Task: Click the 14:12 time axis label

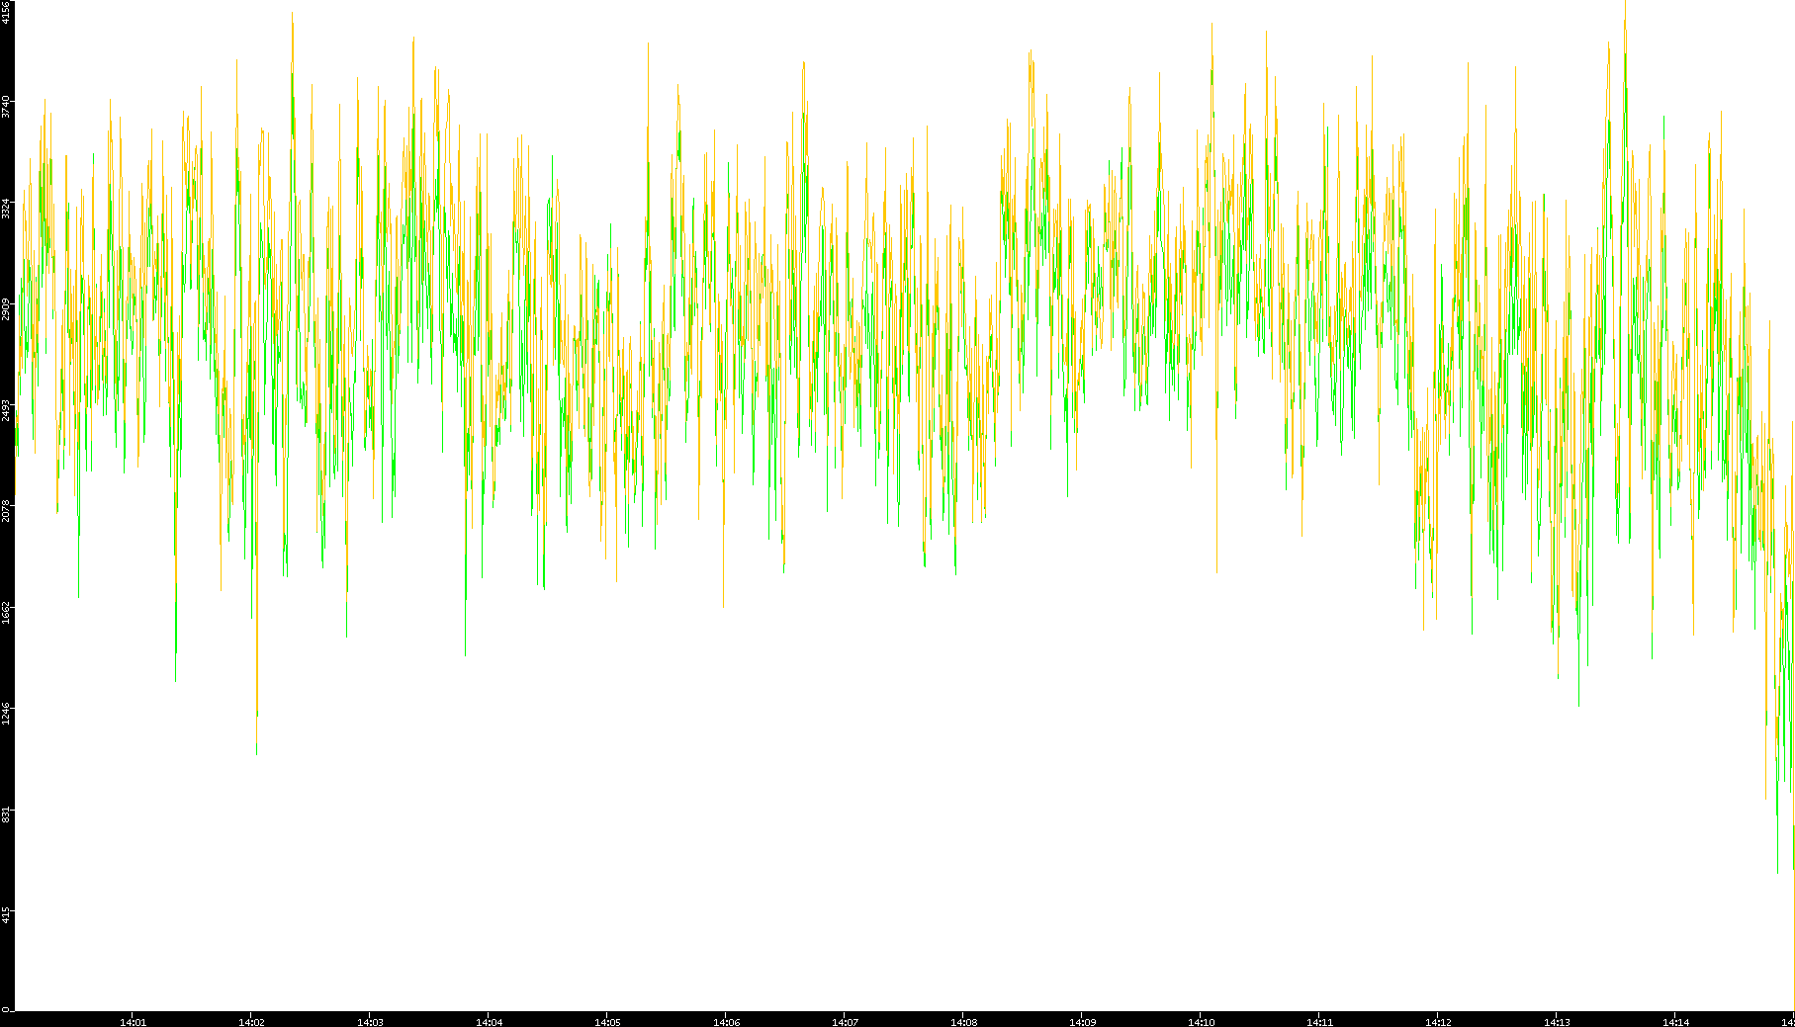Action: pyautogui.click(x=1438, y=1022)
